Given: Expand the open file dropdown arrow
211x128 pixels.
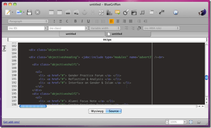Looking at the screenshot, I should pos(24,12).
